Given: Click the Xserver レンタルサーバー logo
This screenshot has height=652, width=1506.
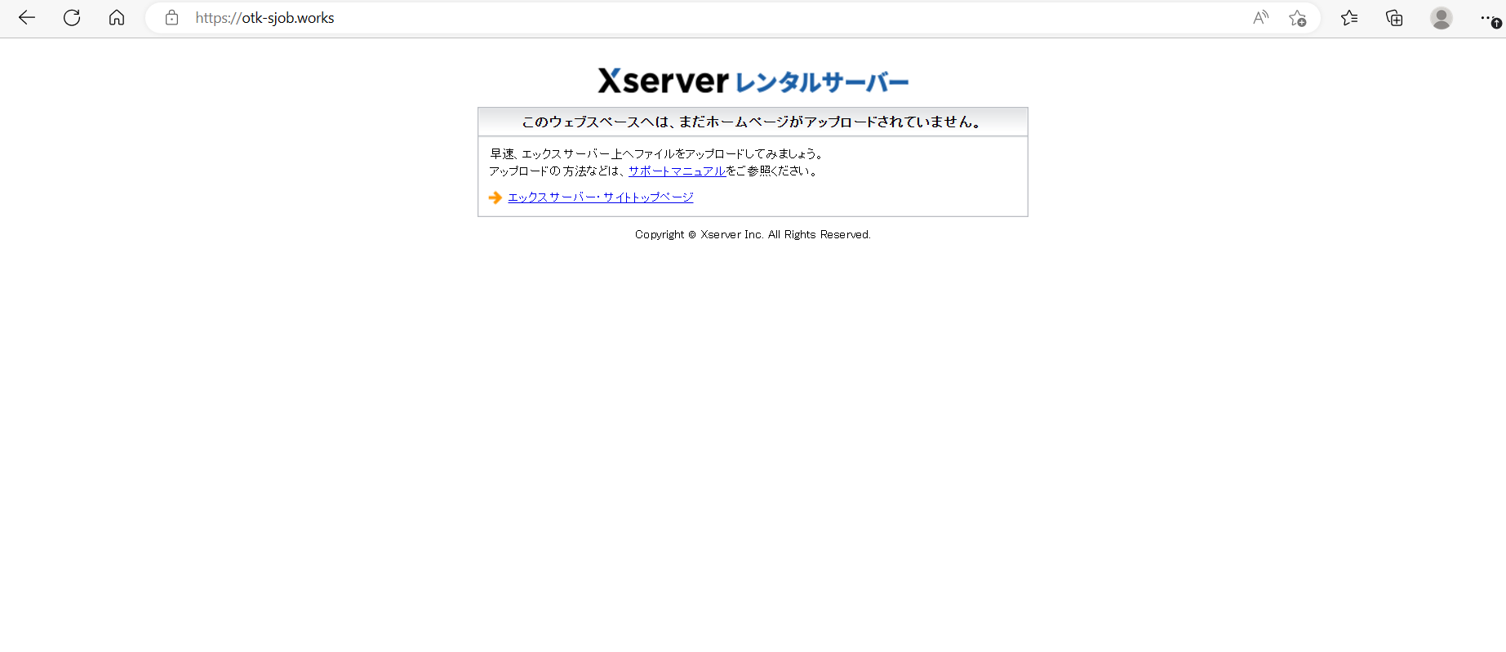Looking at the screenshot, I should click(753, 81).
